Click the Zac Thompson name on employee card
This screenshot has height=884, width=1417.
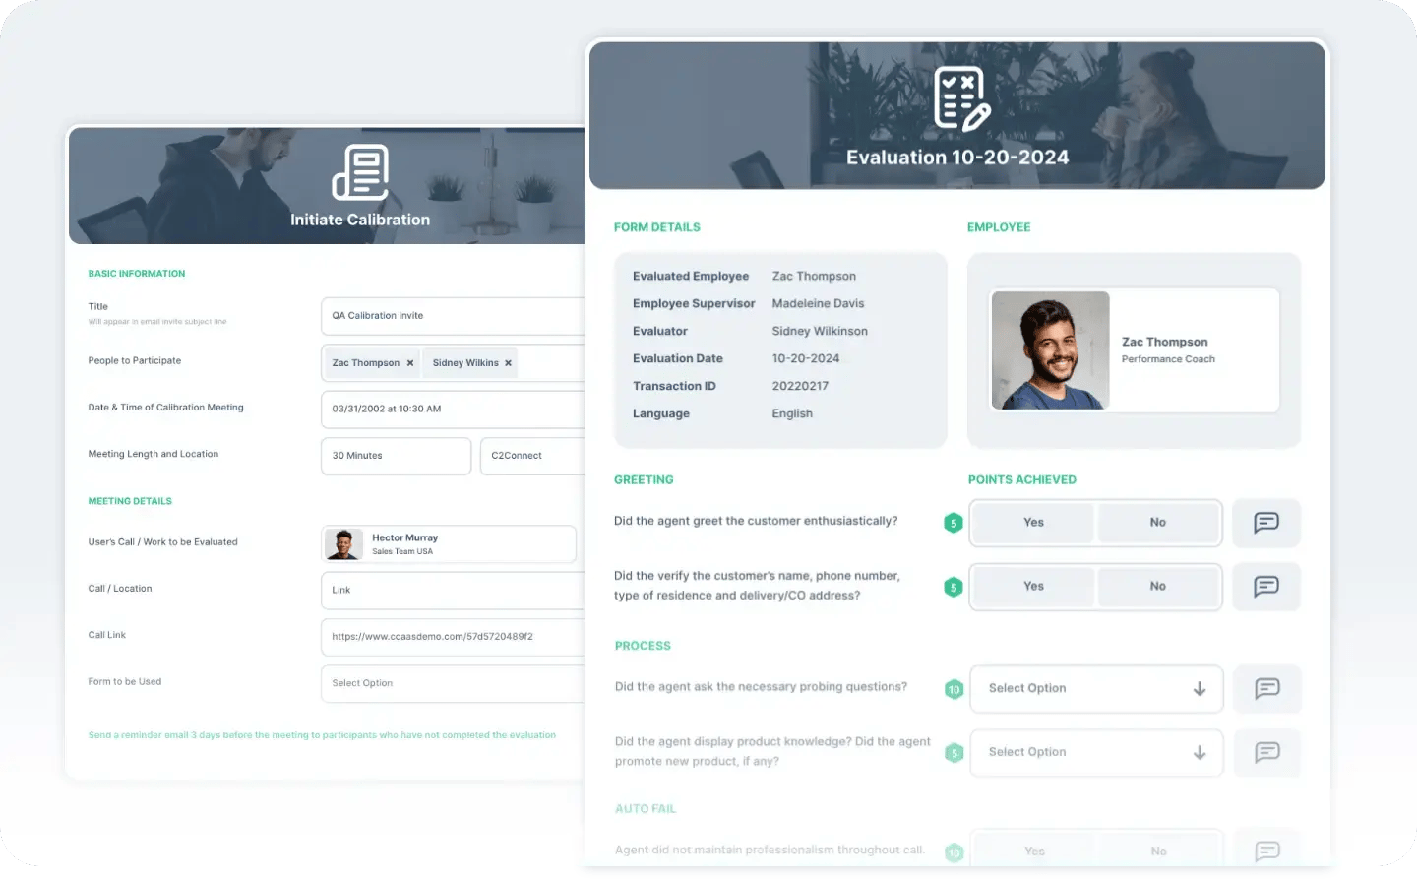[1164, 343]
